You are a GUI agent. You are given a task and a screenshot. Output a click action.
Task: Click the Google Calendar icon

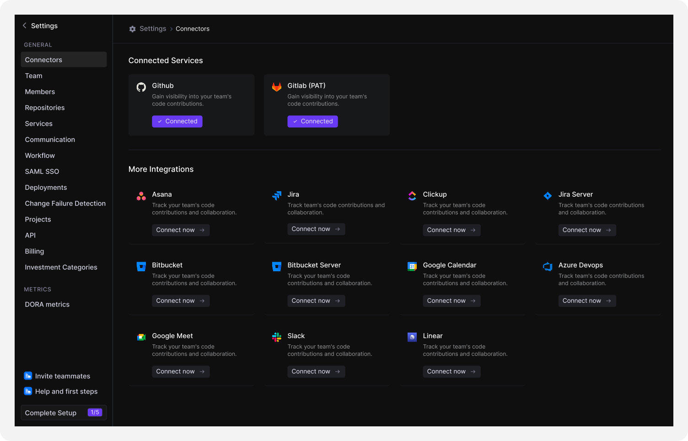[x=412, y=267]
